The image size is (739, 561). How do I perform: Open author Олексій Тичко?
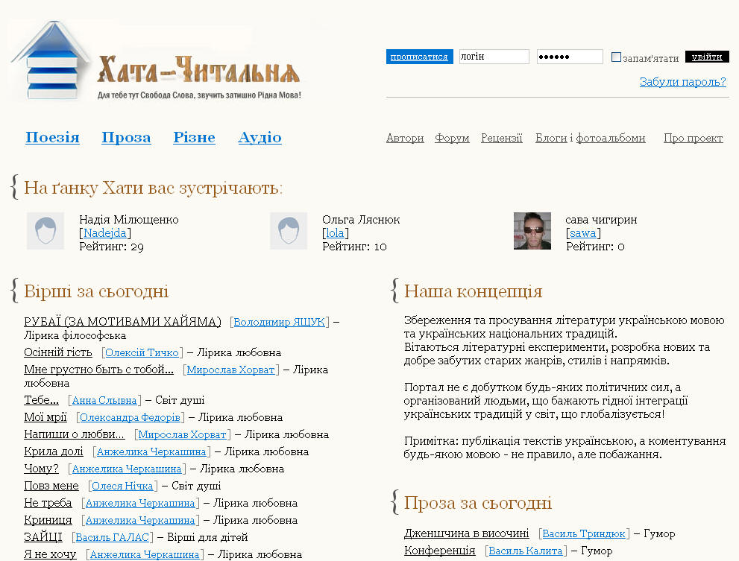coord(142,353)
